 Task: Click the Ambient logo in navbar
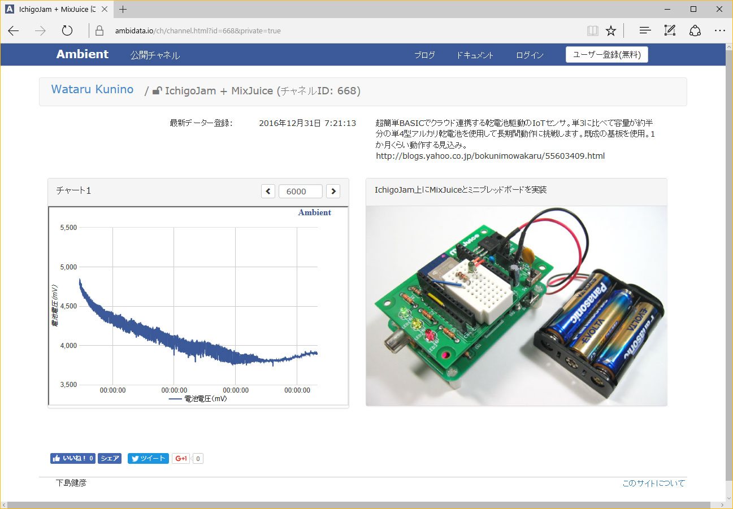(x=83, y=54)
